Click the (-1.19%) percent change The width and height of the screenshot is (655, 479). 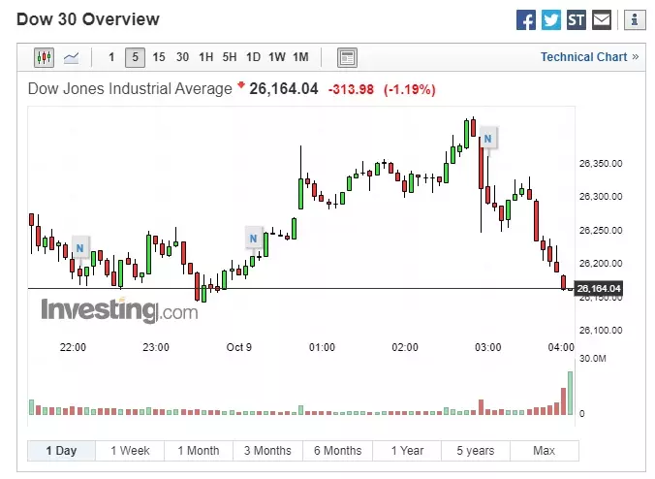click(409, 89)
